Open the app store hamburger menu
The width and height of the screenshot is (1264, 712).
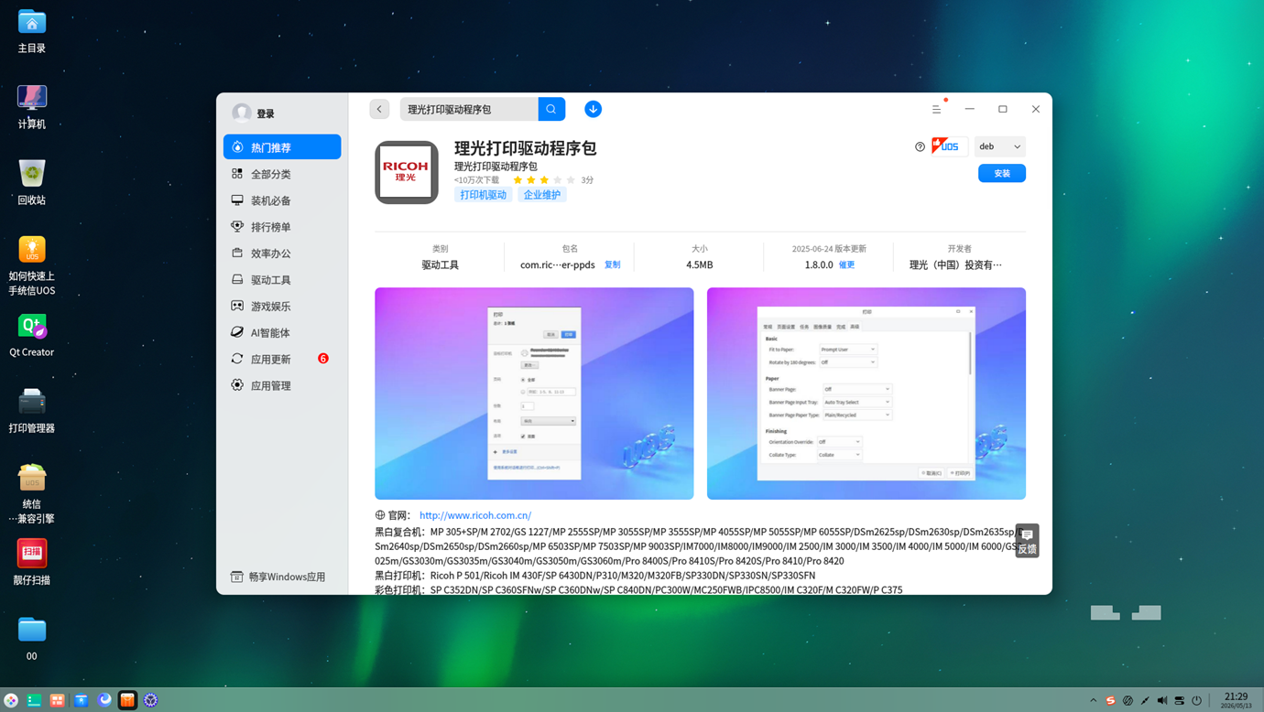coord(936,109)
